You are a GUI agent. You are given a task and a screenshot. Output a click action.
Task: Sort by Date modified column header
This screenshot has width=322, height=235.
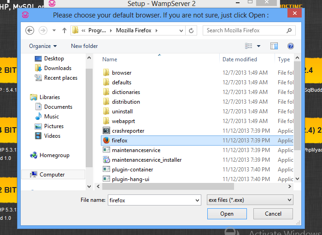(x=240, y=59)
